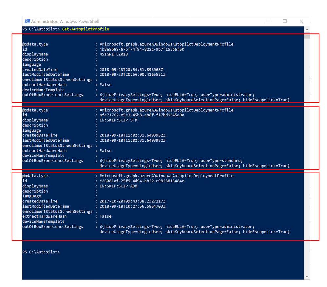Click the bottom 'PS C:\Autopilot>' prompt
Screen dimensions: 327x287
(x=41, y=252)
